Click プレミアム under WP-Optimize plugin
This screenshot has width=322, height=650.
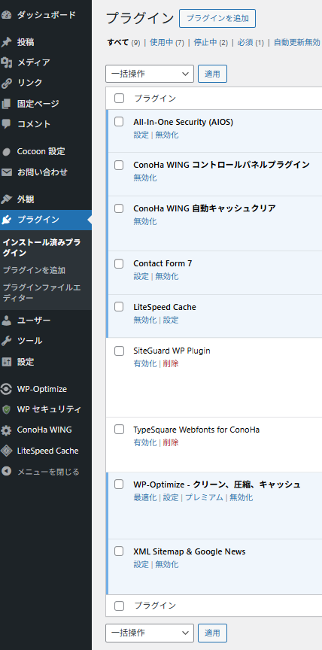pos(204,497)
